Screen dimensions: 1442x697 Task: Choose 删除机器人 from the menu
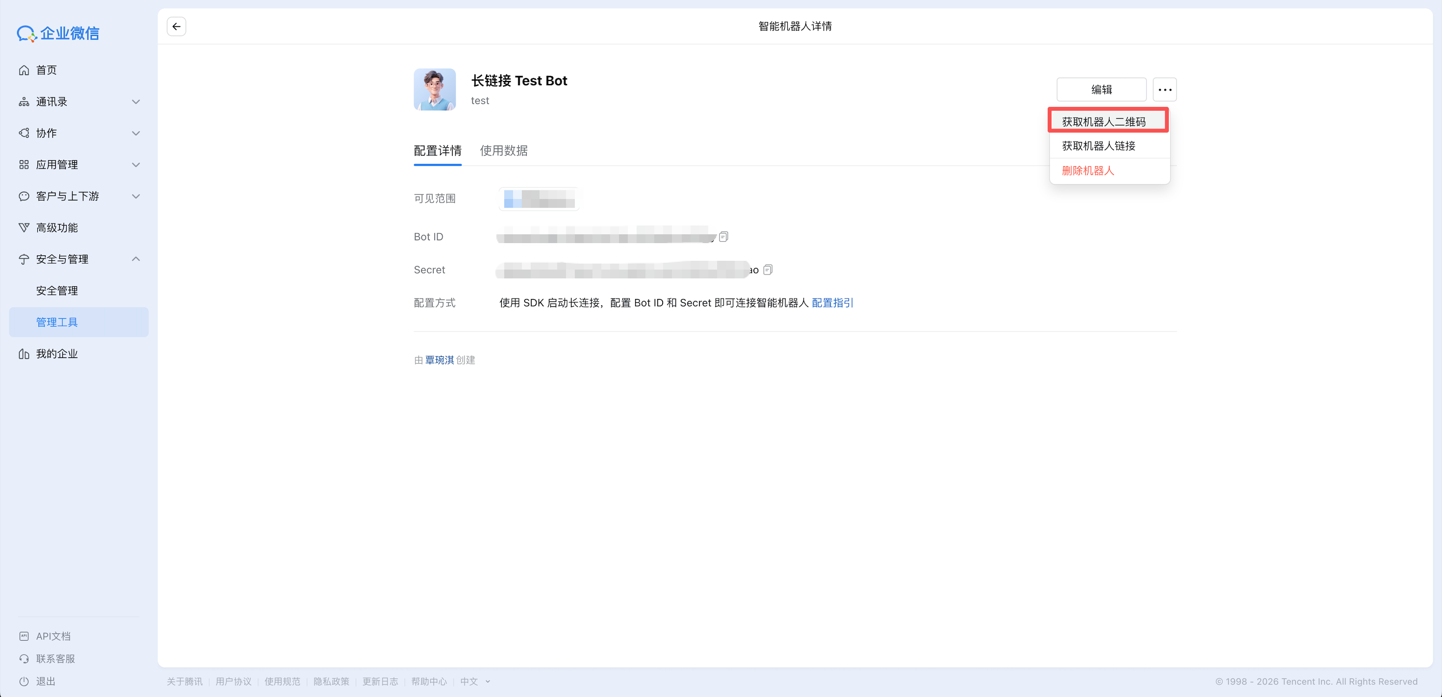tap(1088, 171)
